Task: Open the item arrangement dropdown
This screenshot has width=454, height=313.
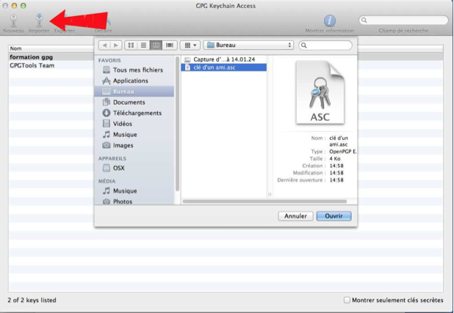Action: [190, 45]
